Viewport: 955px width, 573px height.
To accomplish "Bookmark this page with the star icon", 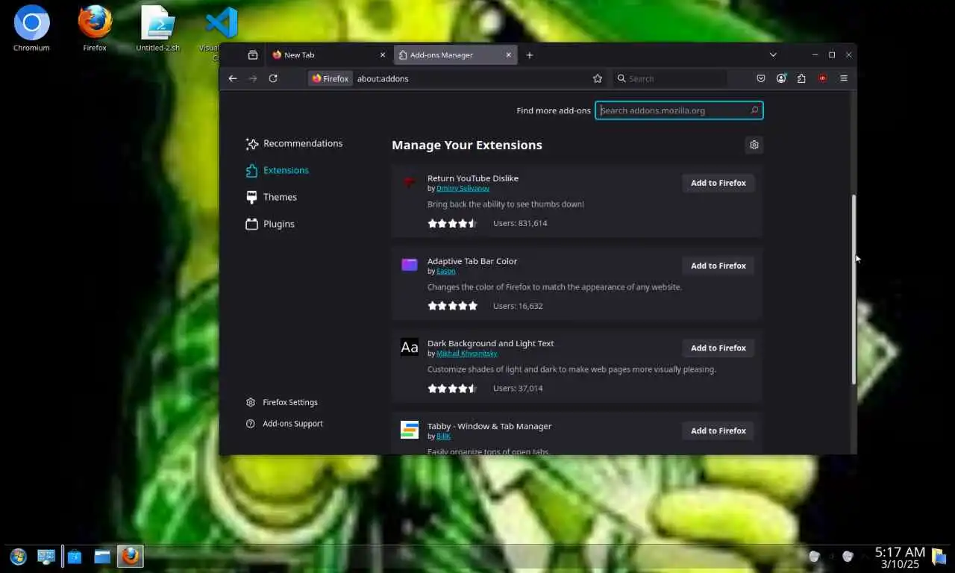I will (x=598, y=78).
